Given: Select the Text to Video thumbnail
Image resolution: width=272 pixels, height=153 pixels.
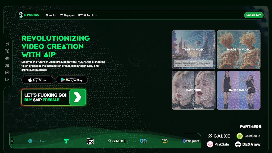Looking at the screenshot, I should pos(194,50).
